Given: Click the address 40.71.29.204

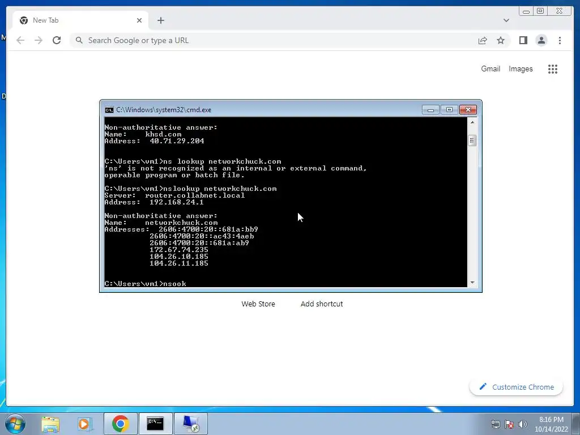Looking at the screenshot, I should click(x=177, y=141).
